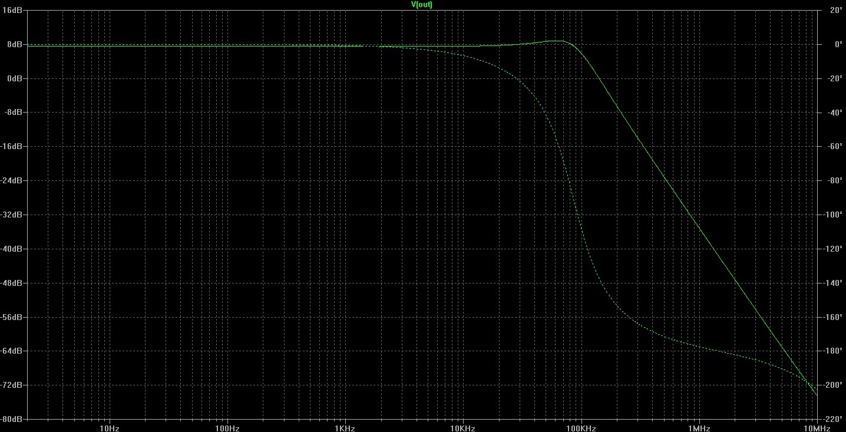This screenshot has height=432, width=846.
Task: Click the -48dB axis label
Action: click(x=11, y=283)
